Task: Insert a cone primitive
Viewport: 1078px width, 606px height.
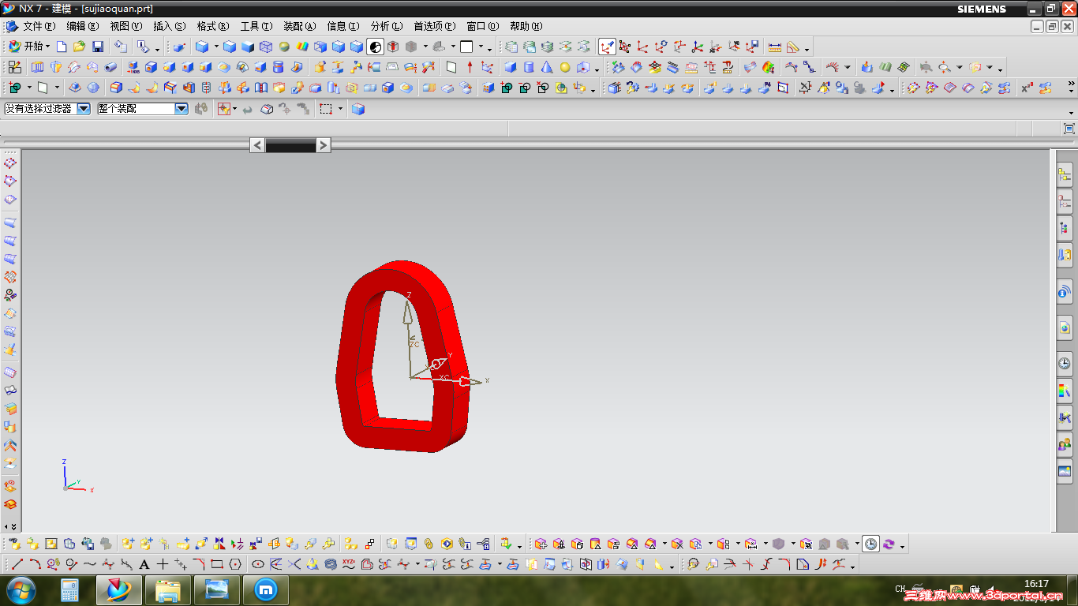Action: coord(547,67)
